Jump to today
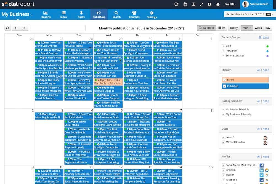Screen dimensions: 276x184 coord(234,28)
